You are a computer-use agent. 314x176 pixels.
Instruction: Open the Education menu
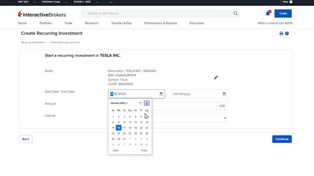[x=197, y=23]
